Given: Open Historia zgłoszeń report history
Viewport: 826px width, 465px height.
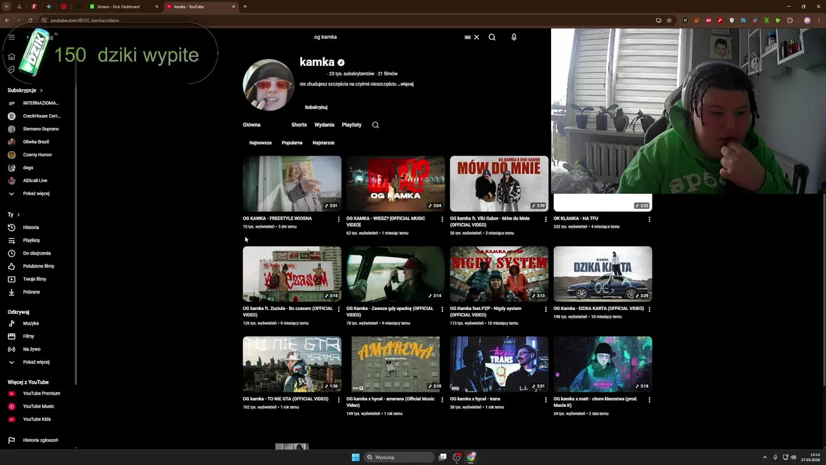Looking at the screenshot, I should click(x=40, y=440).
